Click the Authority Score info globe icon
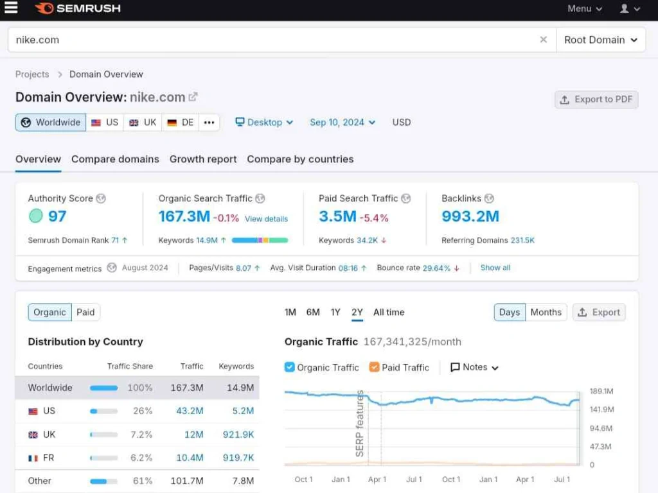This screenshot has height=493, width=658. click(x=101, y=198)
